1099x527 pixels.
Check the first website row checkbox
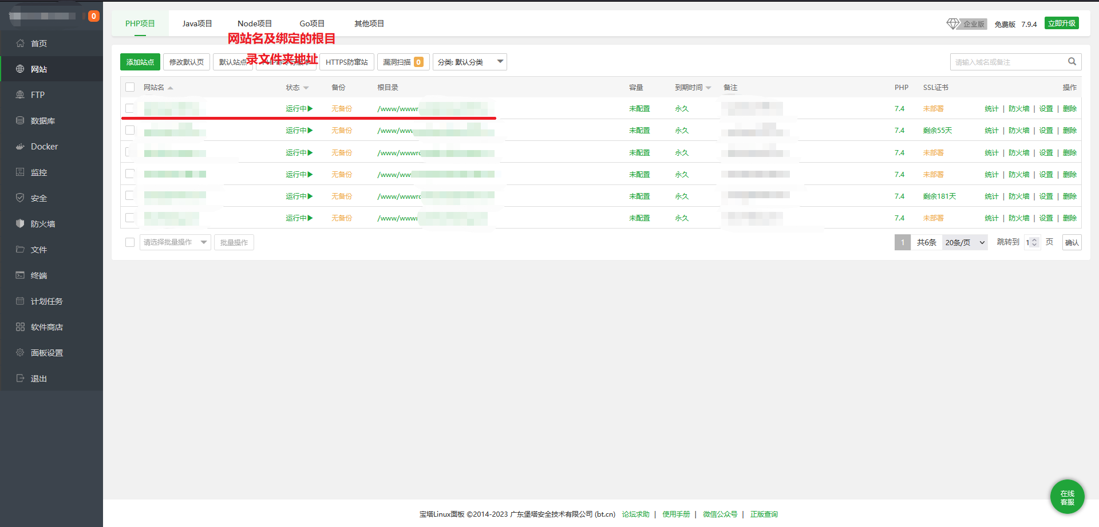click(x=130, y=108)
